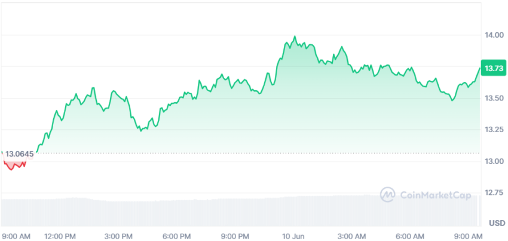Viewport: 508px width, 241px height.
Task: Select the 3:00 PM time marker
Action: 118,235
